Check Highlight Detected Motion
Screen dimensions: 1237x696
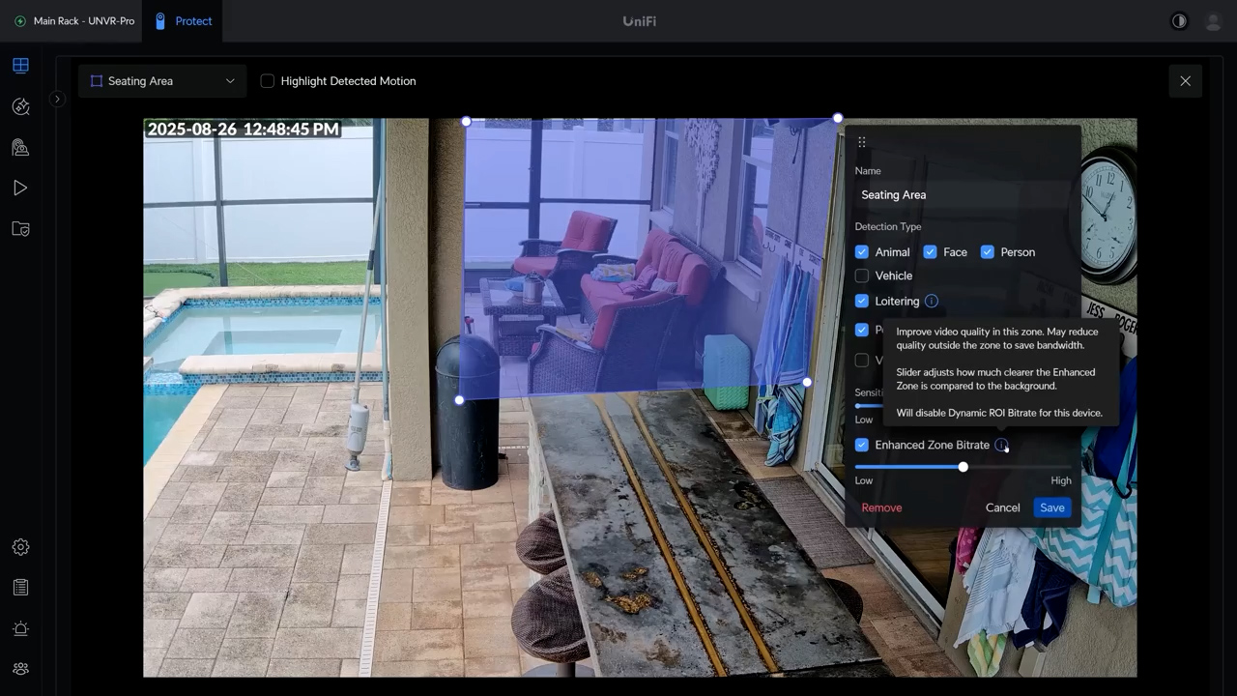click(268, 81)
